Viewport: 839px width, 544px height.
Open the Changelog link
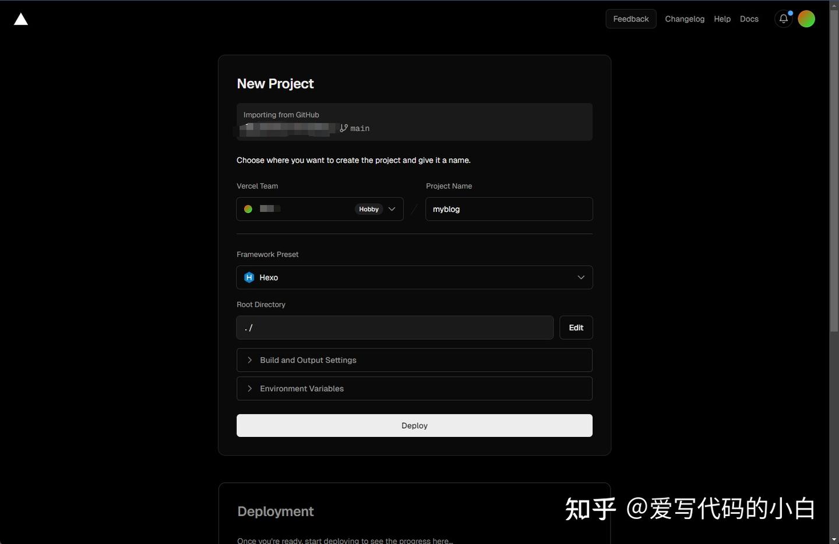(685, 19)
